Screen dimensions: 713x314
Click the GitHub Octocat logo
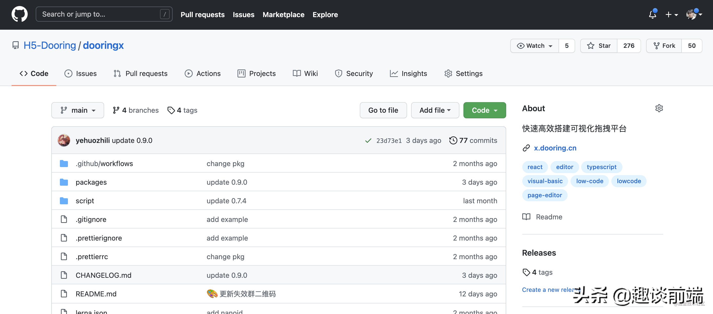pos(19,14)
